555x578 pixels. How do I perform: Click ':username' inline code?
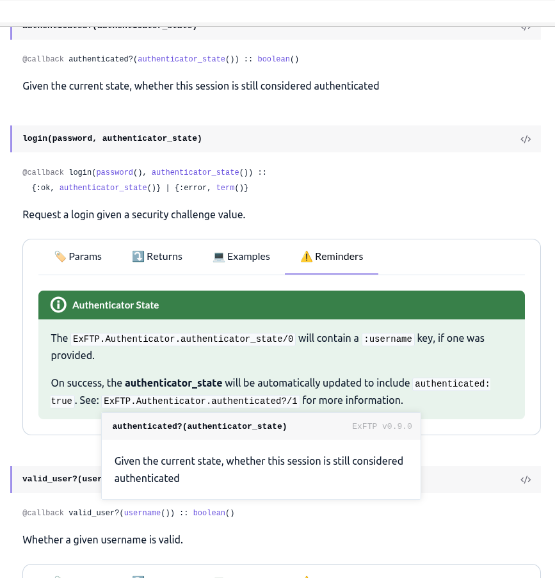pos(388,339)
